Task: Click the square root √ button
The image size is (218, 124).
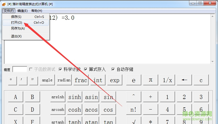Action: [x=134, y=121]
